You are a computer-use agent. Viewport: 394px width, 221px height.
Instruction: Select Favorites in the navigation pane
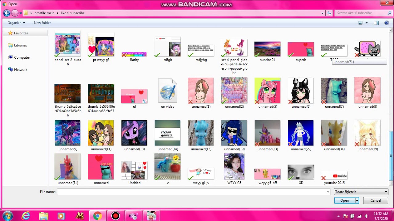coord(21,33)
